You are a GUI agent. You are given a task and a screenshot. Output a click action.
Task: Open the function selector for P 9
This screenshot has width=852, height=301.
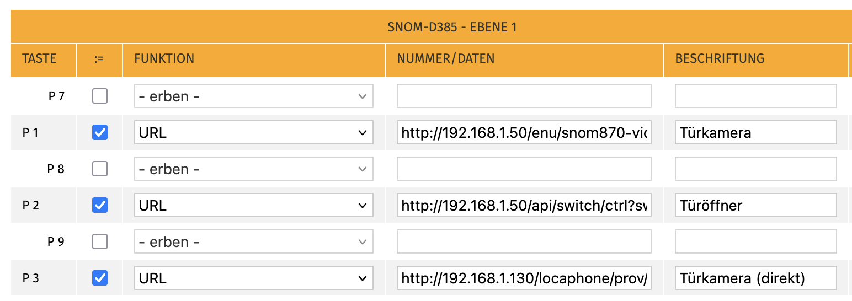[253, 242]
